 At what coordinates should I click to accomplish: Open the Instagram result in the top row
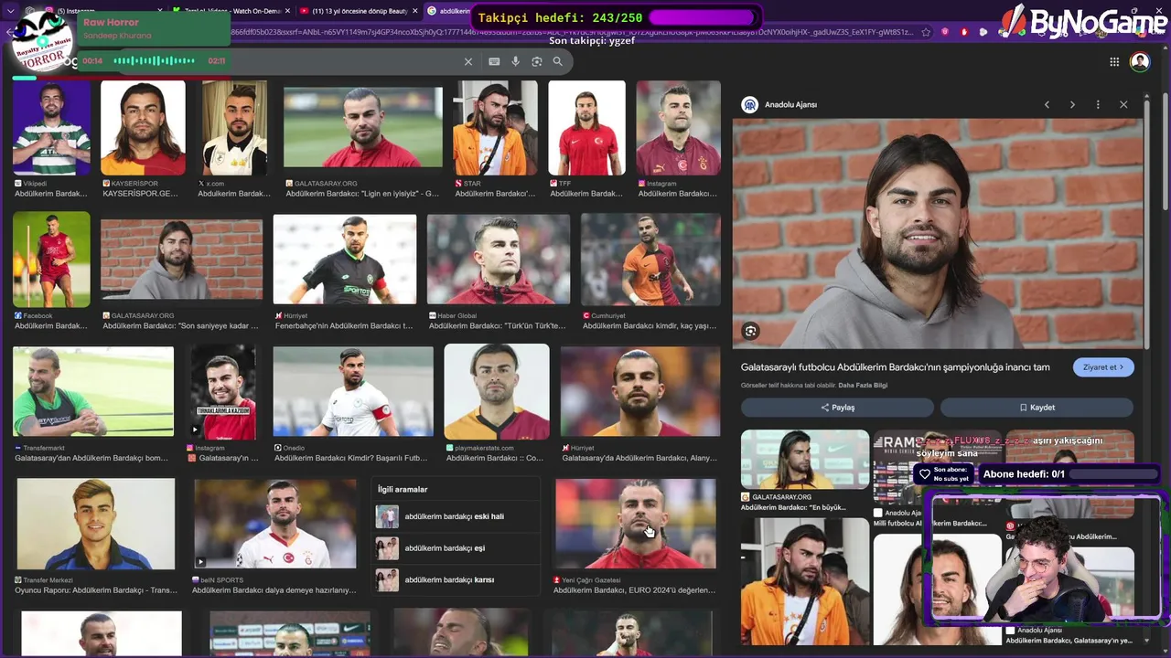[678, 128]
